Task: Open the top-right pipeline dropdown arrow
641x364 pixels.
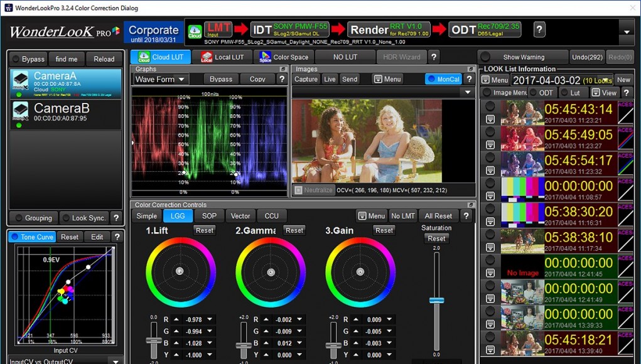Action: point(627,32)
